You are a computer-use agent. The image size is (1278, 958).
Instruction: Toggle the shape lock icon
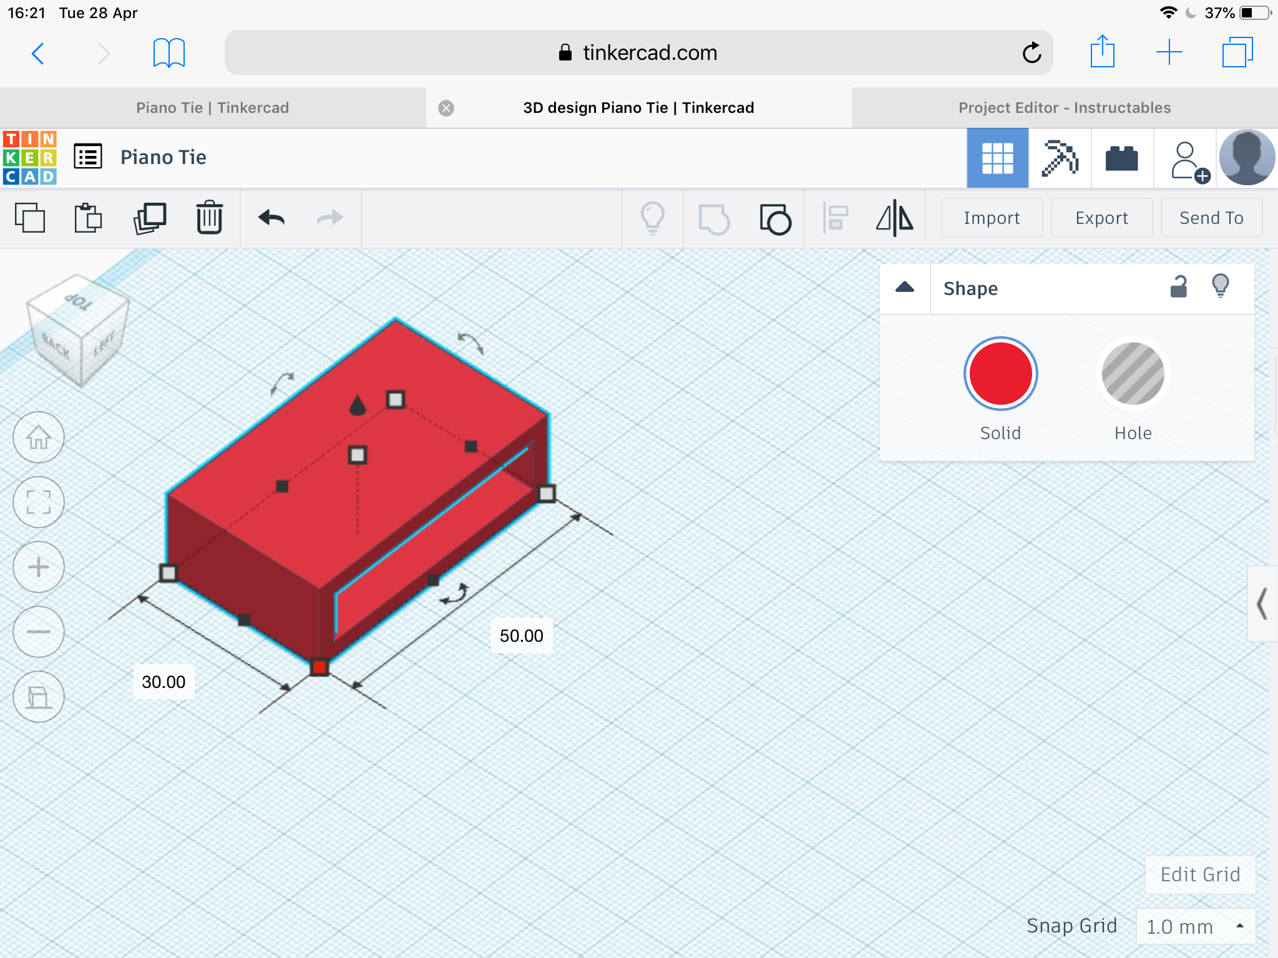click(x=1178, y=287)
